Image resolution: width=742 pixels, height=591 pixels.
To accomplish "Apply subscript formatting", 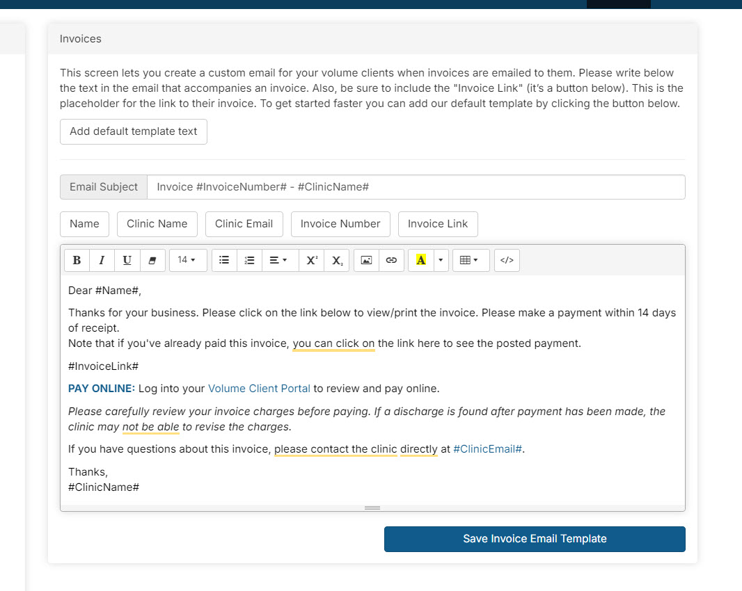I will [337, 260].
